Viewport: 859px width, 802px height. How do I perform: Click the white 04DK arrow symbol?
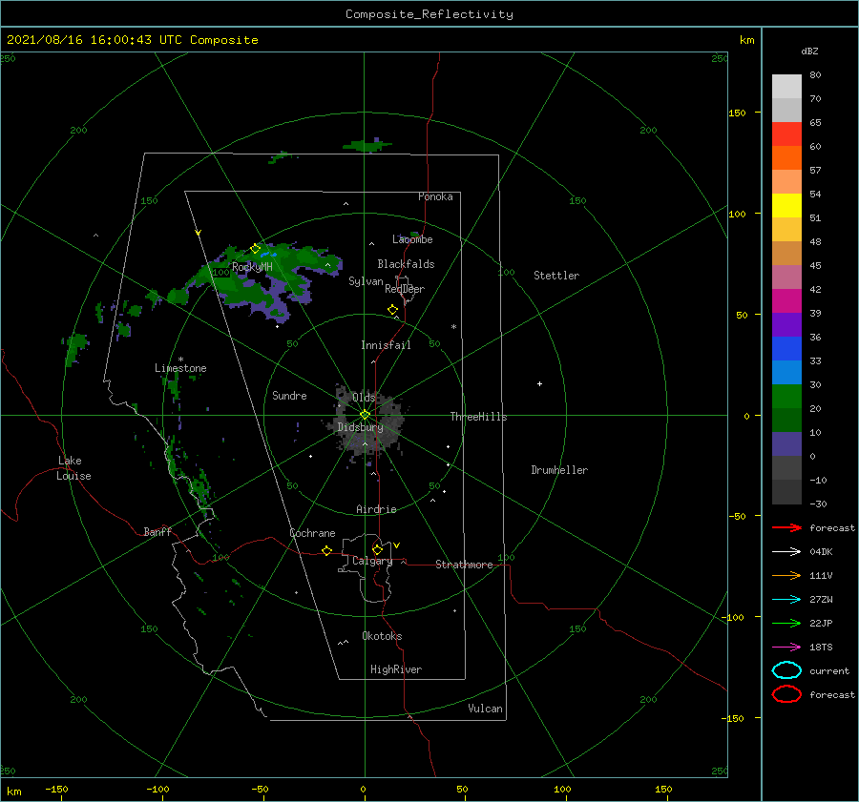(786, 552)
